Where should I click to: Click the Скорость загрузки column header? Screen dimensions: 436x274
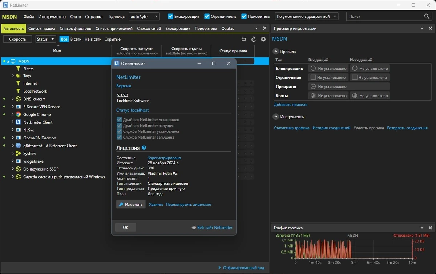(137, 51)
